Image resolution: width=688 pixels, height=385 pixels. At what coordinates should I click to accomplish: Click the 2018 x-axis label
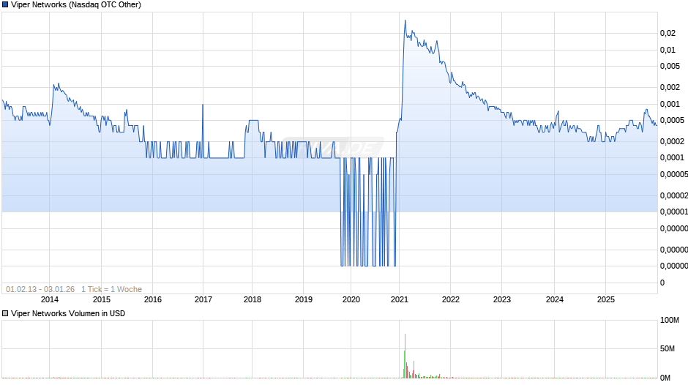[x=253, y=299]
